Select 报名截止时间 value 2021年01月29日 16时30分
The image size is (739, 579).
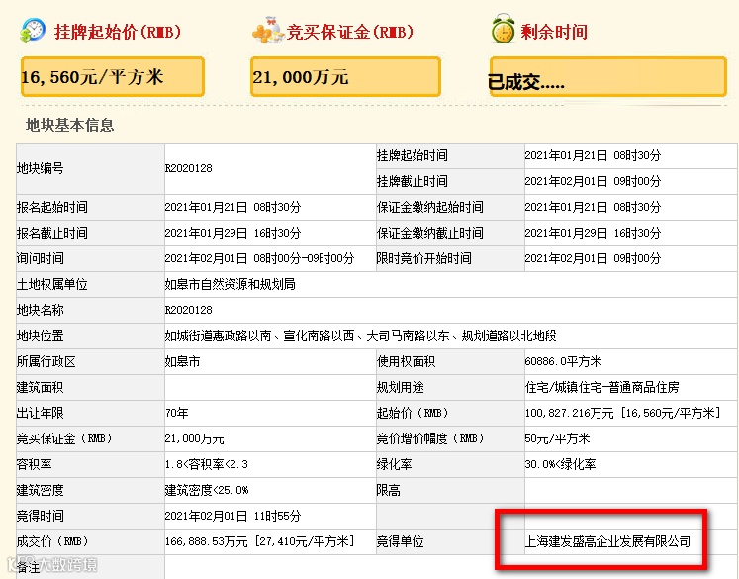pyautogui.click(x=232, y=233)
